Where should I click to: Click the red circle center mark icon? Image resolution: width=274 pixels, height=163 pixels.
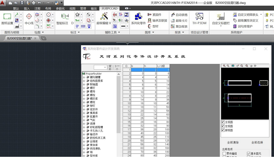[x=49, y=20]
